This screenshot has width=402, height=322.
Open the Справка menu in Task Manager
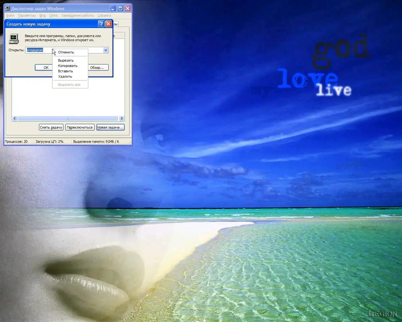pyautogui.click(x=104, y=15)
